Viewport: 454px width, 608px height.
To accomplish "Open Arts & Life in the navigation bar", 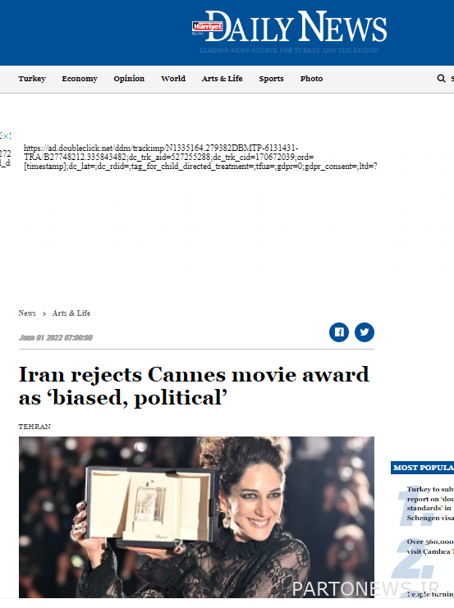I will [222, 79].
